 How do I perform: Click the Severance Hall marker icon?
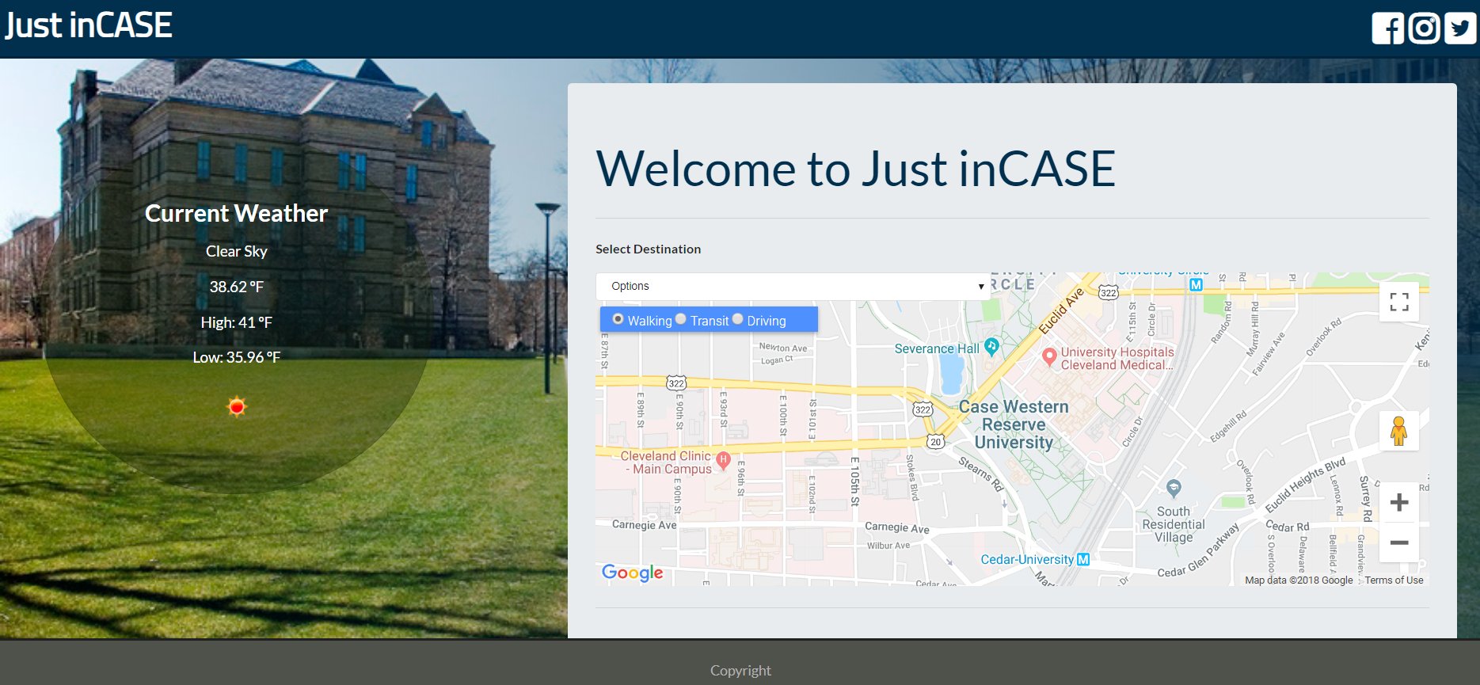tap(991, 347)
